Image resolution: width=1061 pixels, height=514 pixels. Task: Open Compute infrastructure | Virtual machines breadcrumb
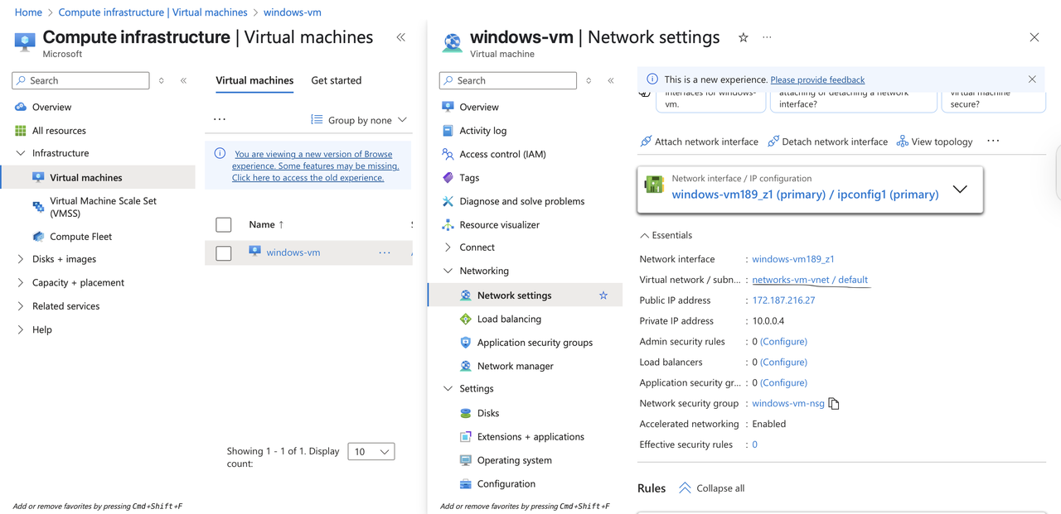pos(153,12)
